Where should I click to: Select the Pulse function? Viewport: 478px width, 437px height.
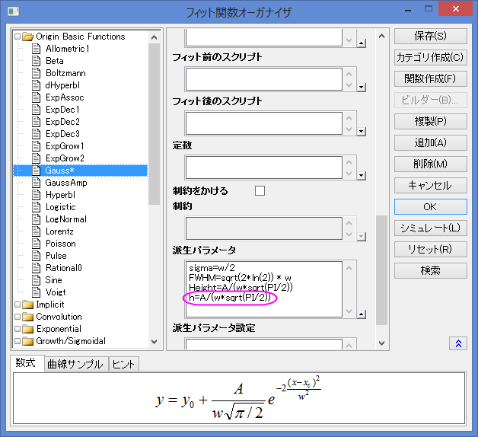[56, 256]
